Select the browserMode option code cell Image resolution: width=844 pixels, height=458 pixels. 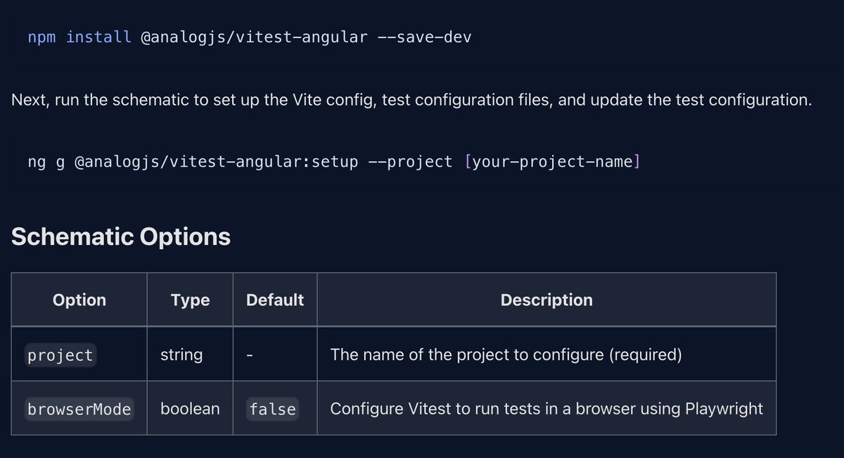(x=79, y=409)
